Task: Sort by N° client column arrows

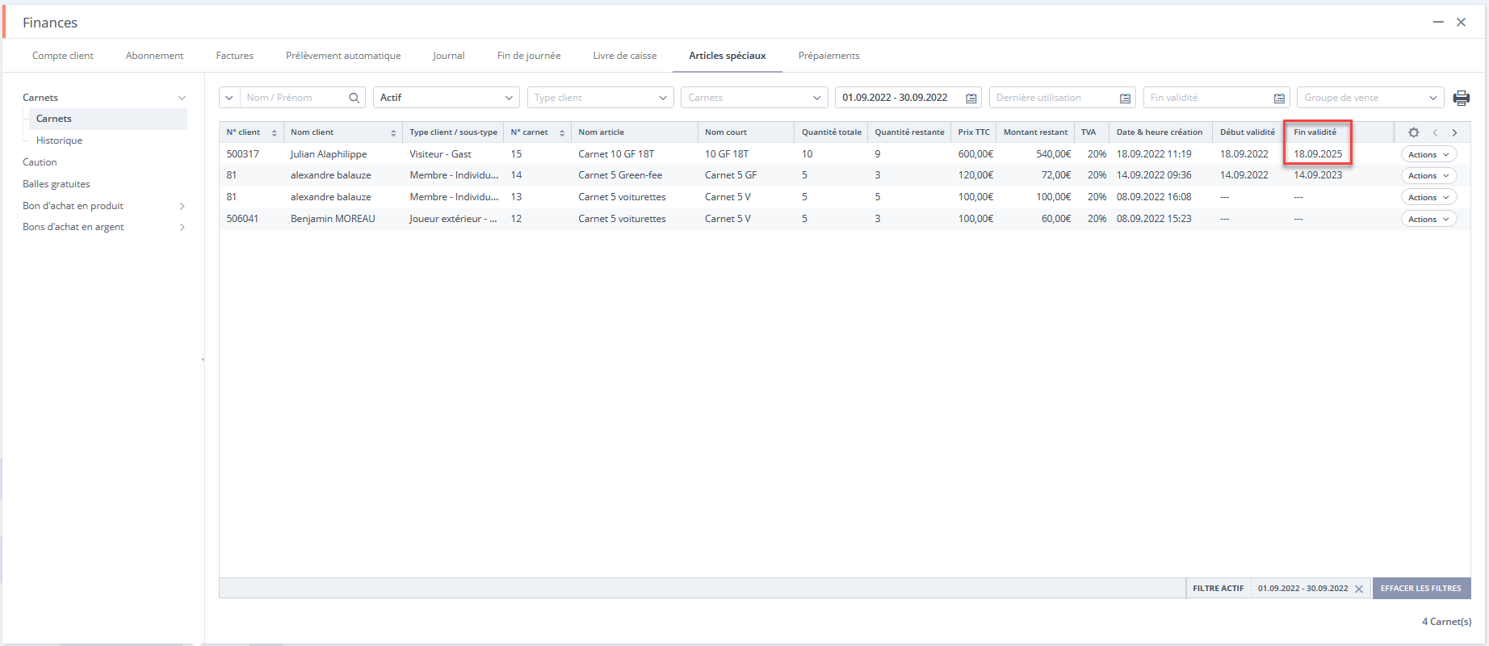Action: (x=275, y=132)
